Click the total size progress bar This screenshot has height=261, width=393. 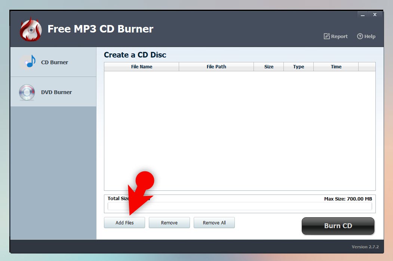[240, 206]
